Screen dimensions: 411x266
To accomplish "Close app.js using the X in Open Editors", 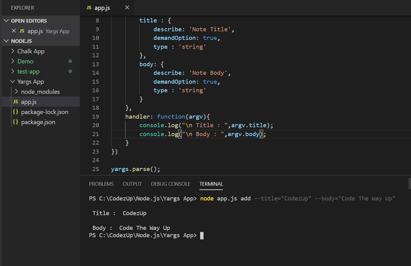I will [x=14, y=31].
